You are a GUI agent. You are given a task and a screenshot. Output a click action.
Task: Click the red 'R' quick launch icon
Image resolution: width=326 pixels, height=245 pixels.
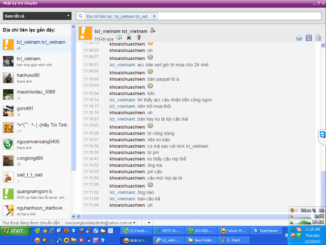81,240
